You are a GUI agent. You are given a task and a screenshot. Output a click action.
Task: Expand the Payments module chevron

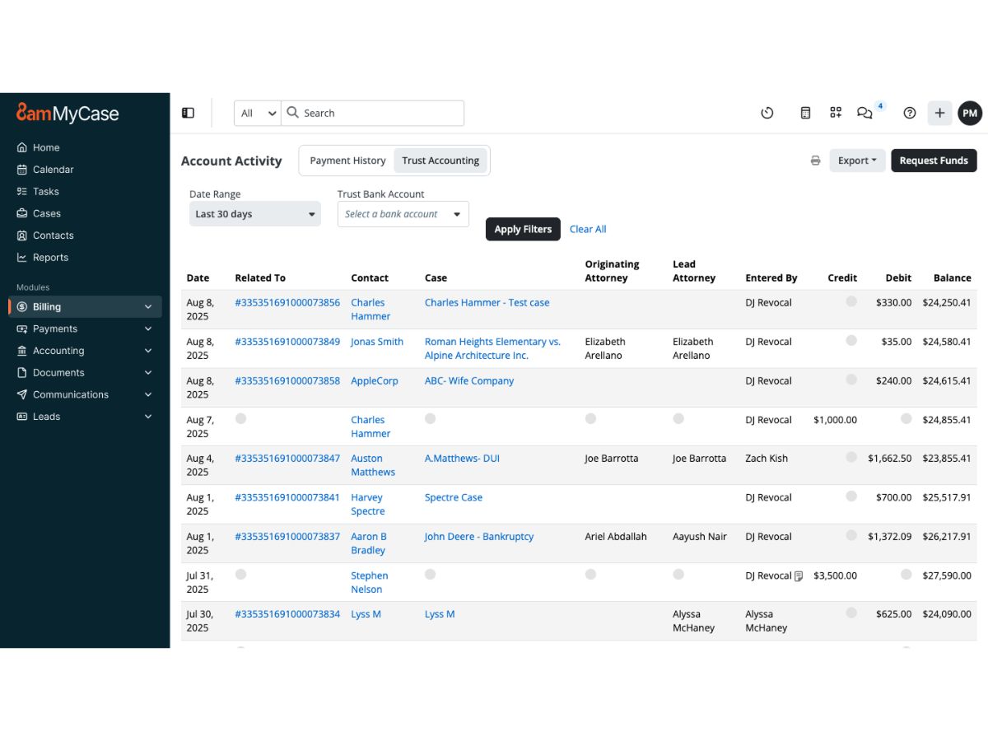[148, 329]
